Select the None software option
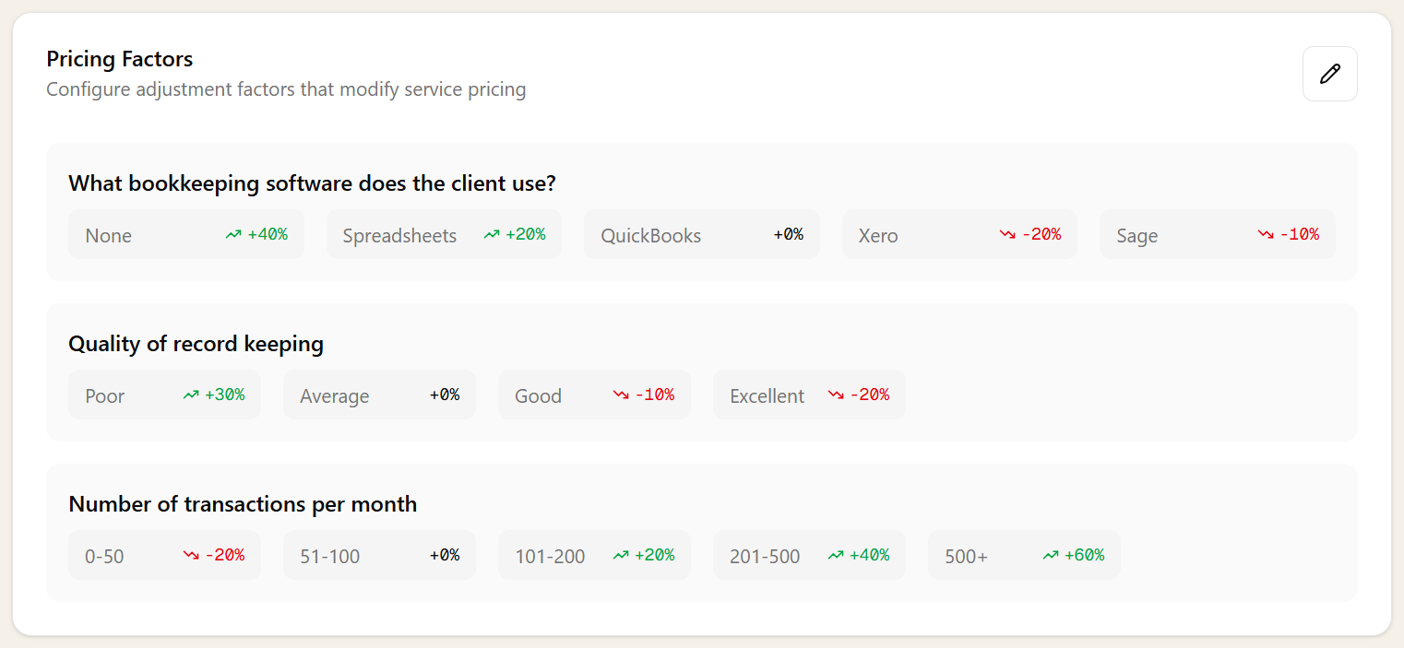 click(184, 235)
